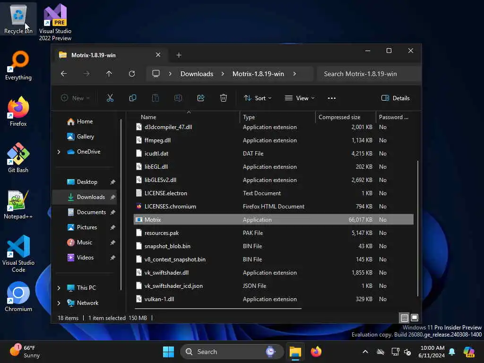Open the Sort dropdown menu
The height and width of the screenshot is (363, 484).
pos(258,98)
